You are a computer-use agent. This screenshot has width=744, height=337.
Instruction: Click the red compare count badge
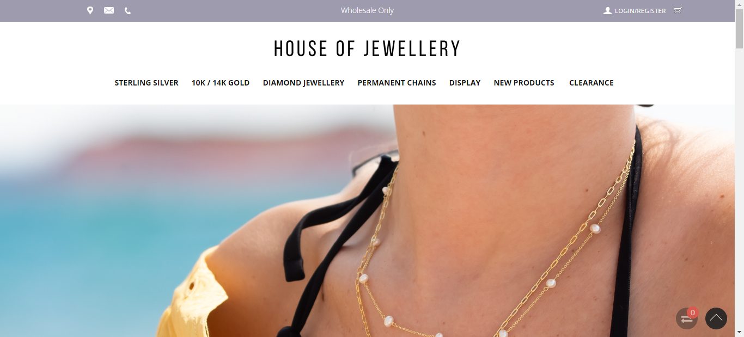tap(693, 313)
